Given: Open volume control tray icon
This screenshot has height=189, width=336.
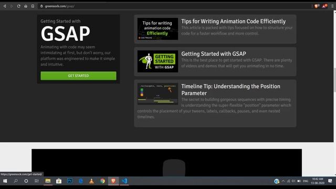Looking at the screenshot, I should [x=293, y=181].
